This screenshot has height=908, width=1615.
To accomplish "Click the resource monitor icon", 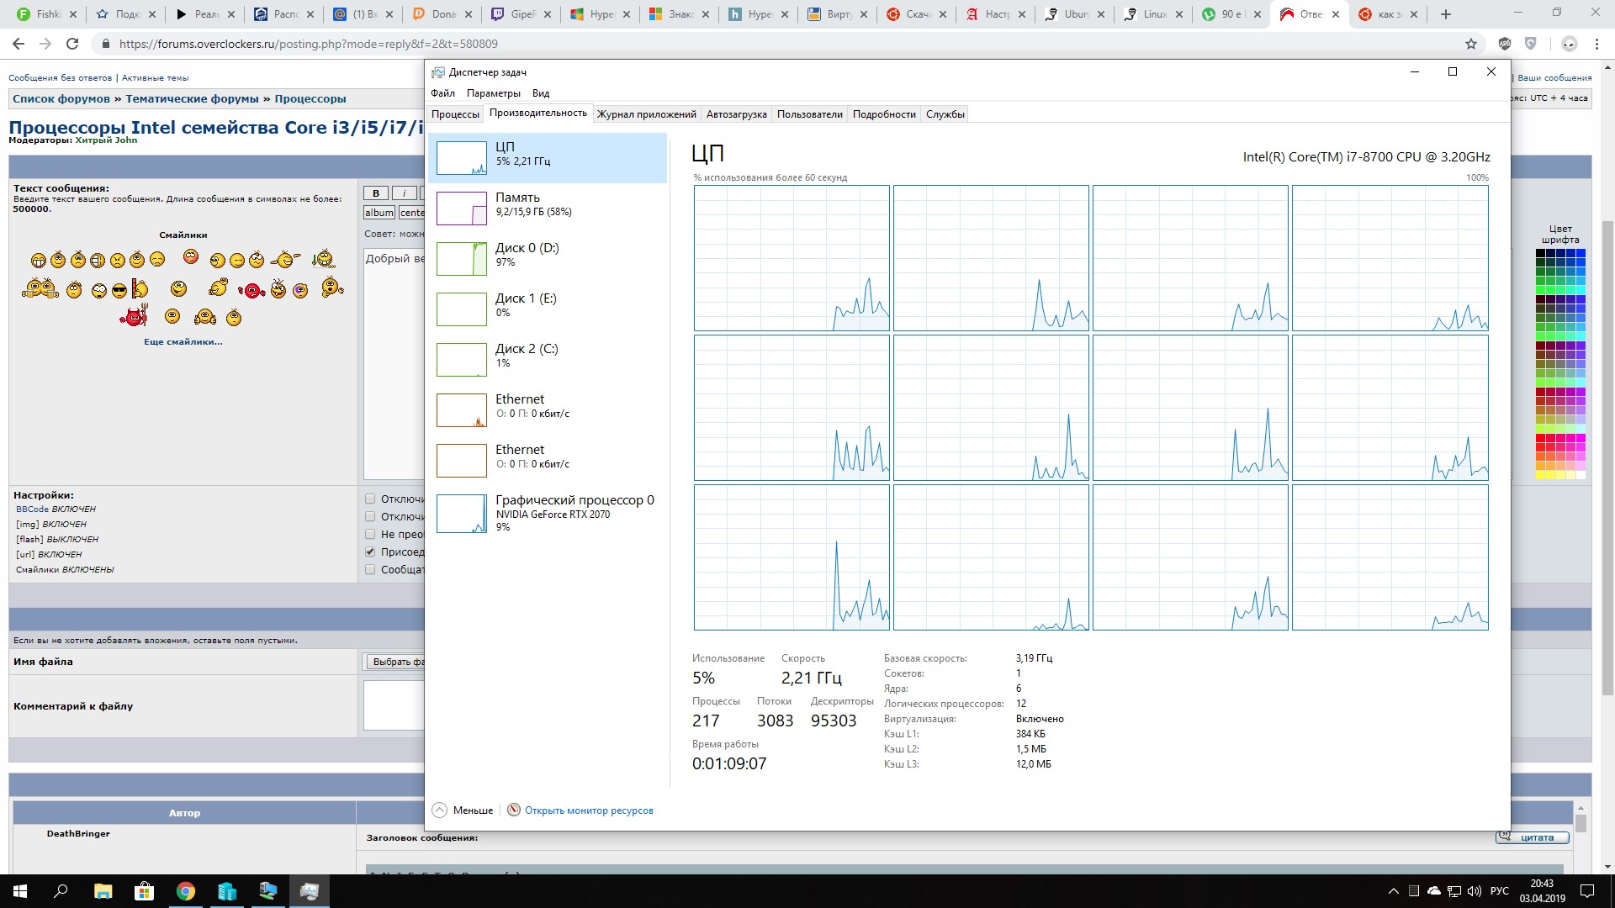I will coord(514,810).
